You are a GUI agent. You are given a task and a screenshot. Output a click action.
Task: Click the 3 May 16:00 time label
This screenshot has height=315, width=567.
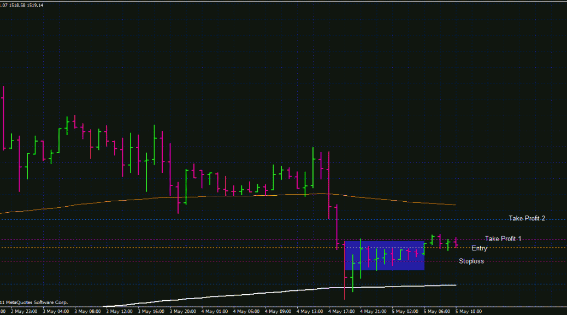pyautogui.click(x=151, y=311)
